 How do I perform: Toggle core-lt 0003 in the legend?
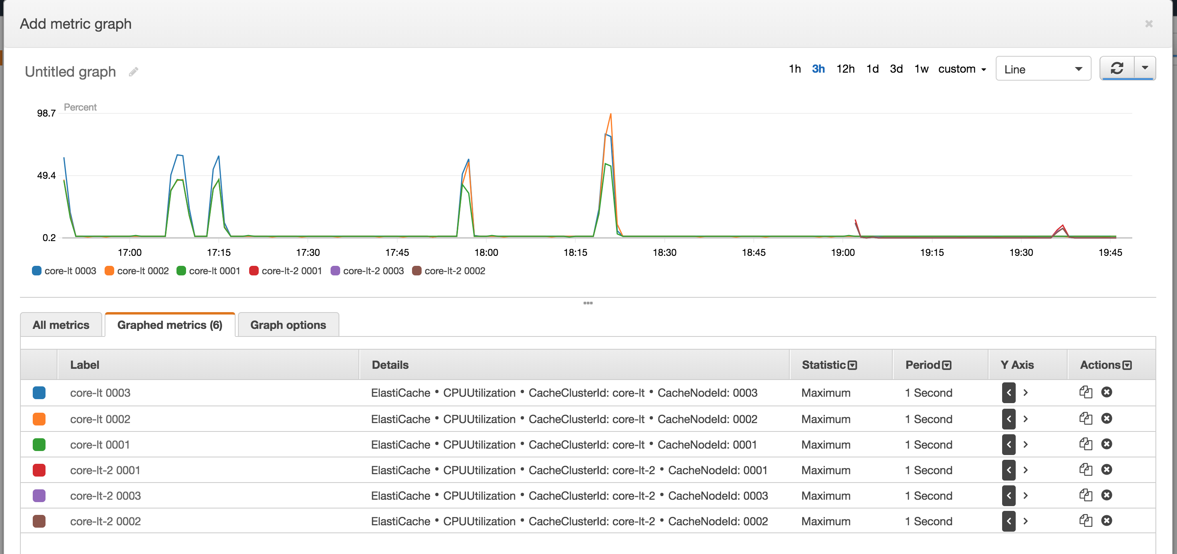(64, 270)
